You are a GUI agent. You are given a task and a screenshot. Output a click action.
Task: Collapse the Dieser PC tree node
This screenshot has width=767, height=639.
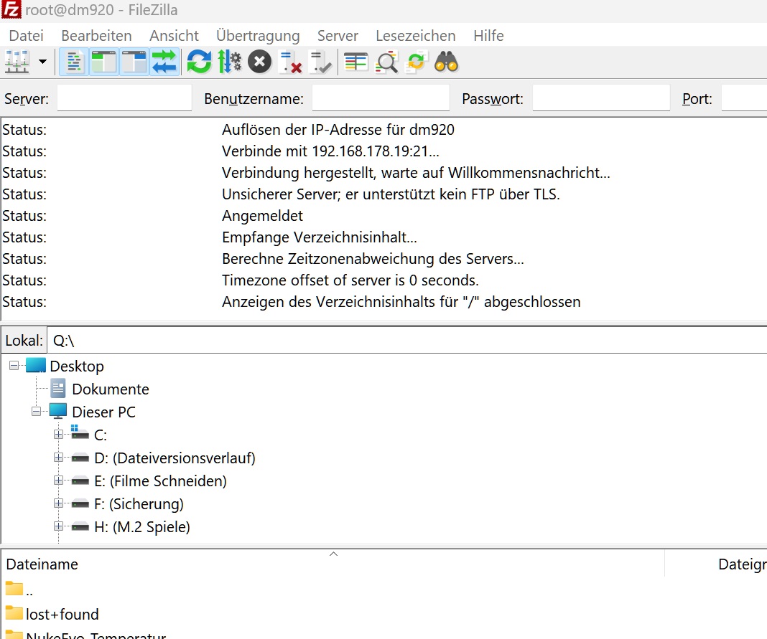click(37, 412)
